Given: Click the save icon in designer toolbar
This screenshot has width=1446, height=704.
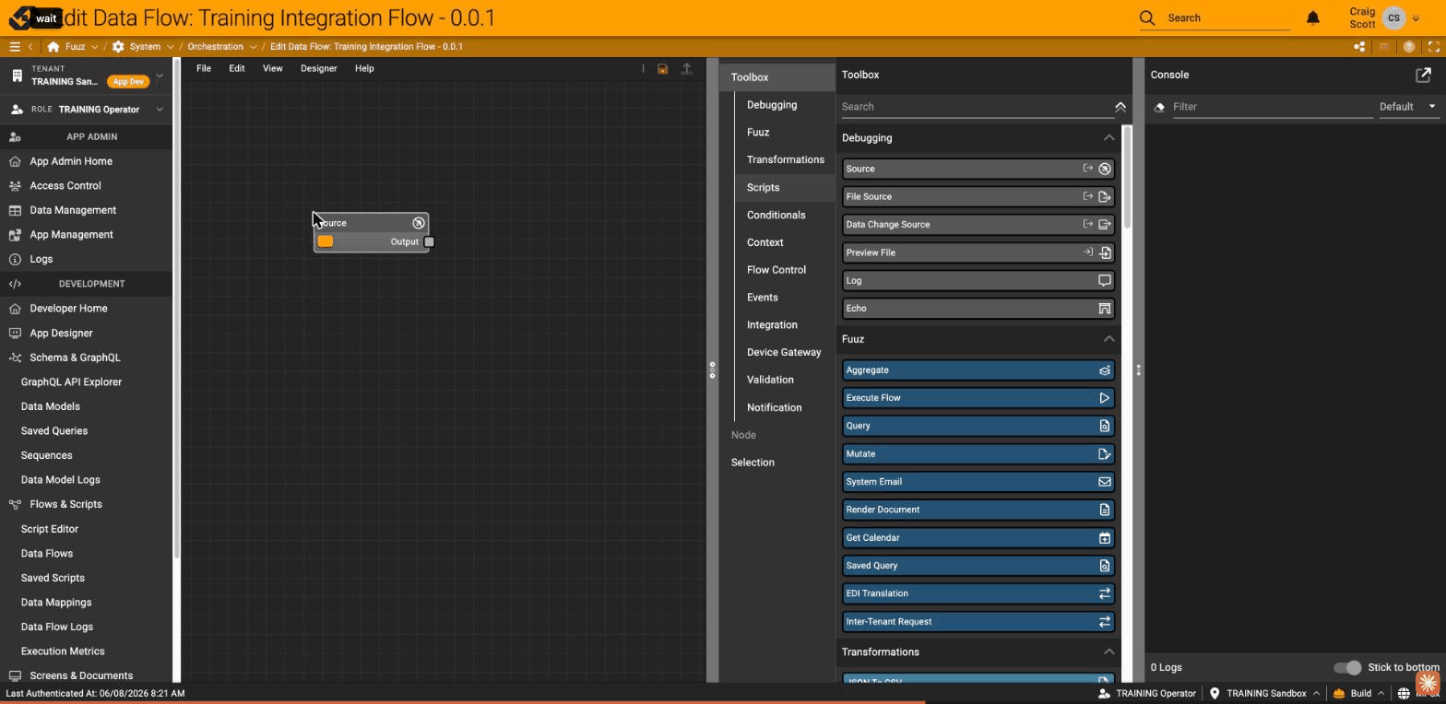Looking at the screenshot, I should click(662, 68).
